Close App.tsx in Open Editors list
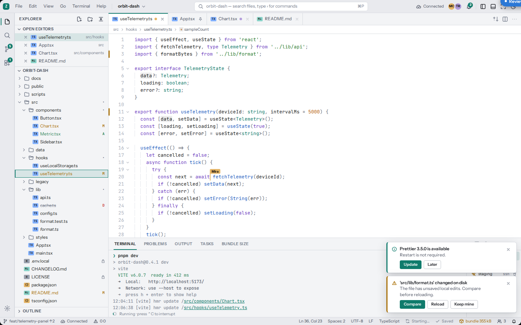 (x=26, y=45)
